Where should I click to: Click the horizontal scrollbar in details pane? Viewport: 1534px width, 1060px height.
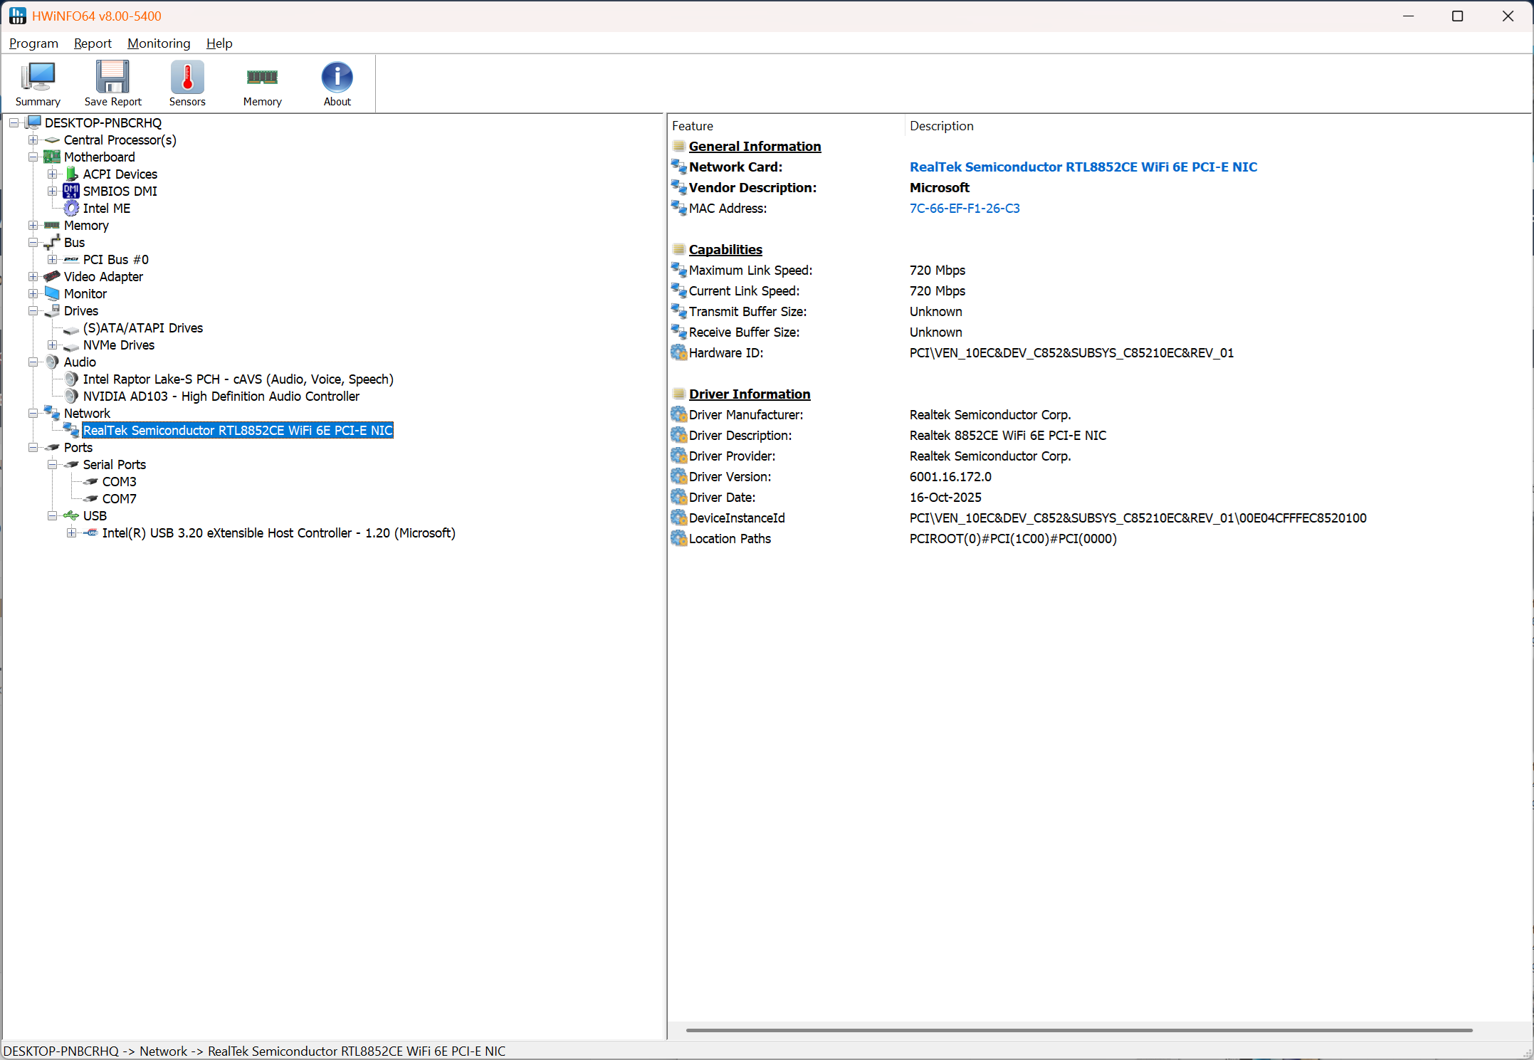1078,1029
